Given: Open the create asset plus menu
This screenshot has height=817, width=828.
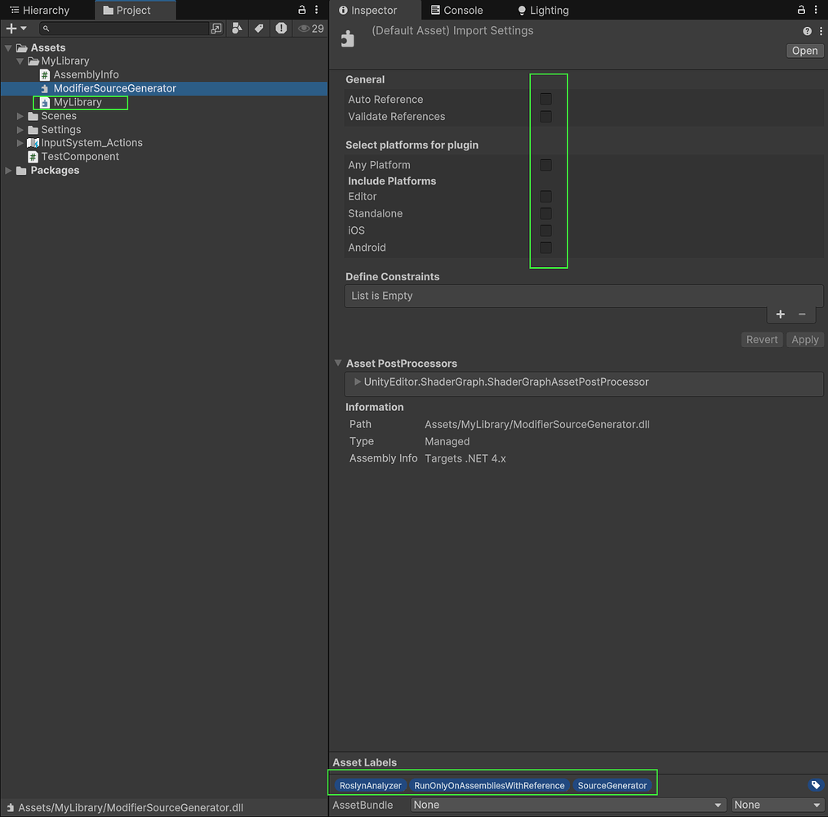Looking at the screenshot, I should tap(13, 28).
